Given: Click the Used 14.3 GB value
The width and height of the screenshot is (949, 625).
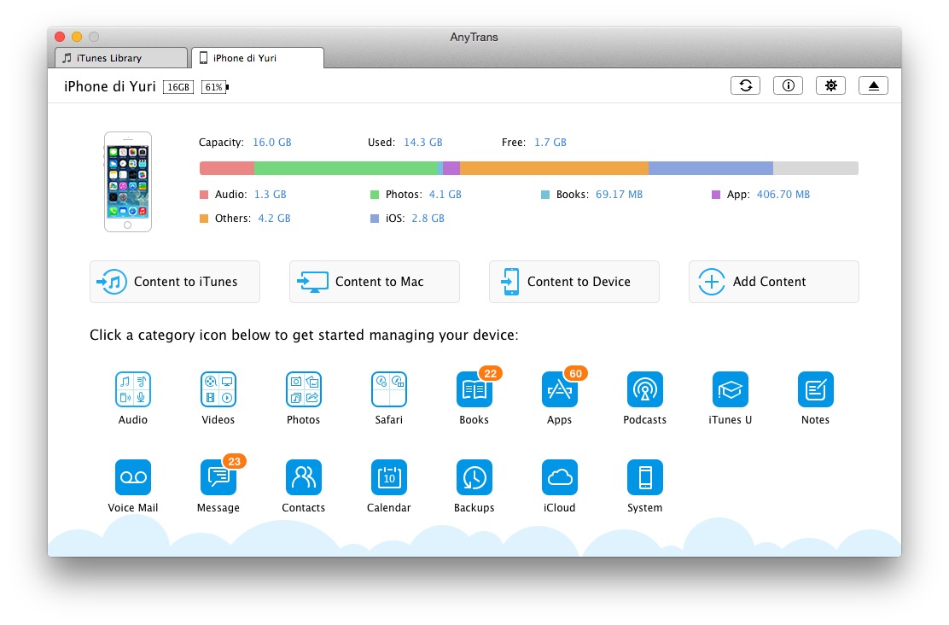Looking at the screenshot, I should 423,143.
